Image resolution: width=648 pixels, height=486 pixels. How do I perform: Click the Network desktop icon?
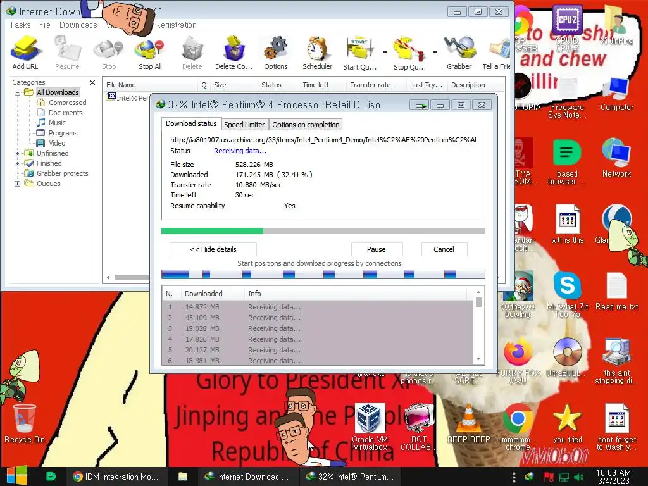(616, 158)
